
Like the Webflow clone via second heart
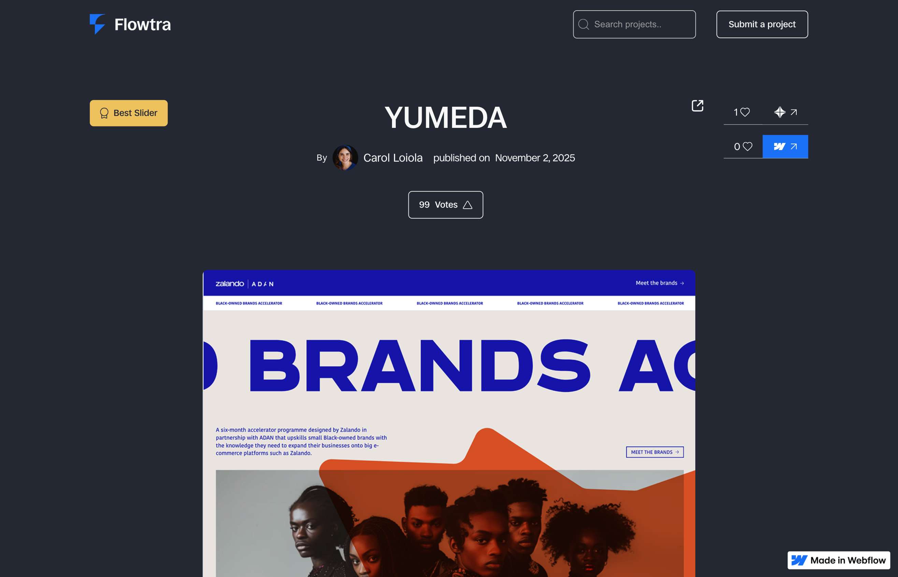pyautogui.click(x=748, y=147)
